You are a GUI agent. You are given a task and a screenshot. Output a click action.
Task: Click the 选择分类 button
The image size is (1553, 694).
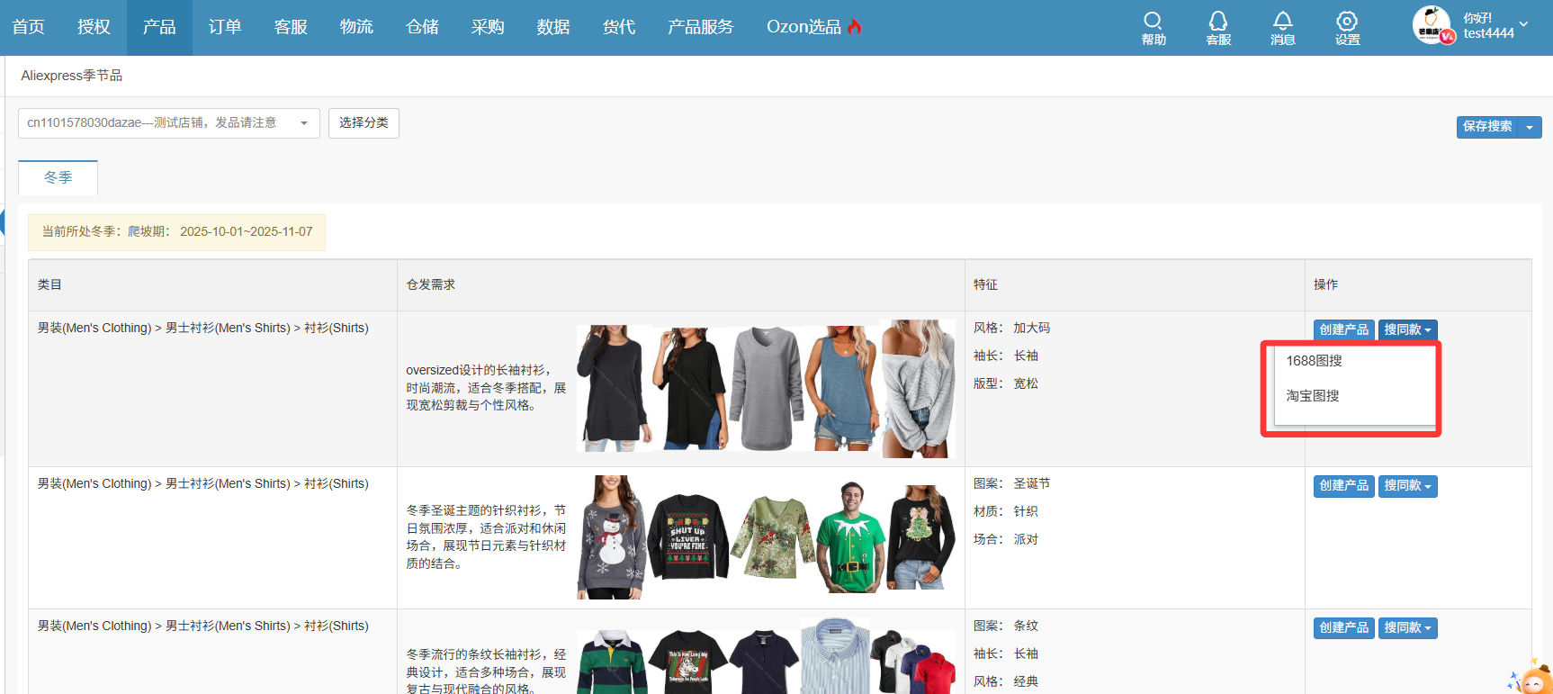pos(364,123)
